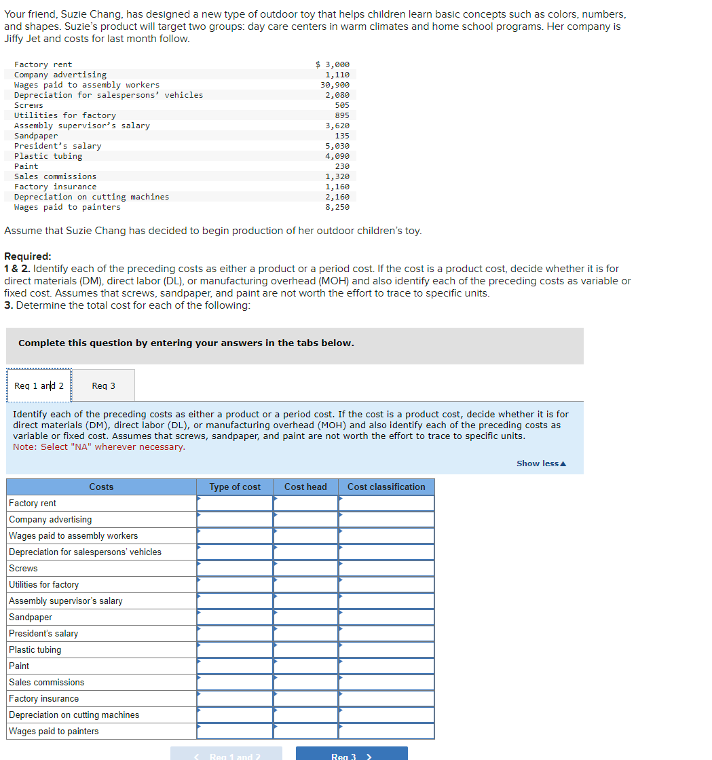Open the Cost head dropdown for Wages paid to painters

(305, 731)
